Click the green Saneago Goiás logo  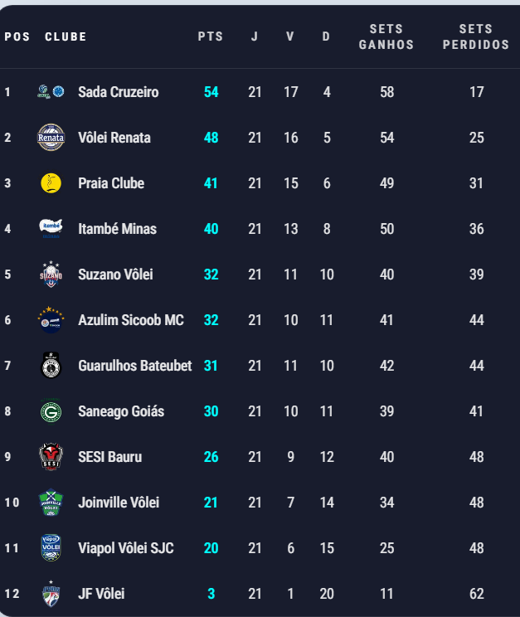coord(51,411)
